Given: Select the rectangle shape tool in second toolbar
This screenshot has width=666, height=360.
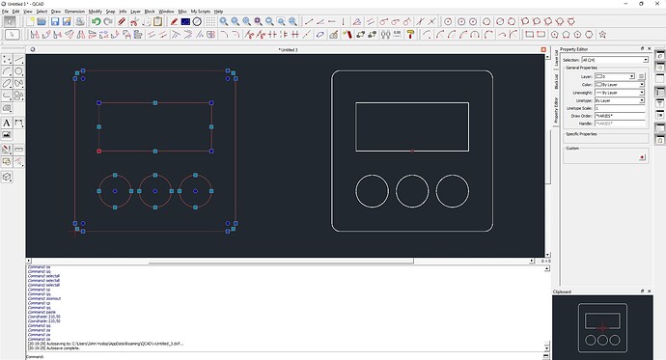Looking at the screenshot, I should (529, 35).
